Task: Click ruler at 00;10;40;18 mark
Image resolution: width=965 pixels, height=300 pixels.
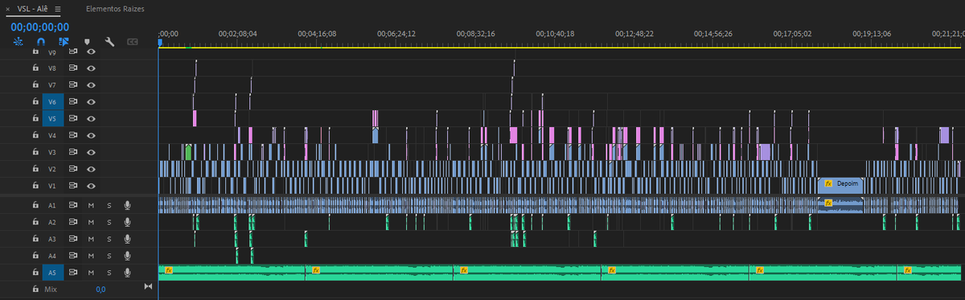Action: click(x=555, y=34)
